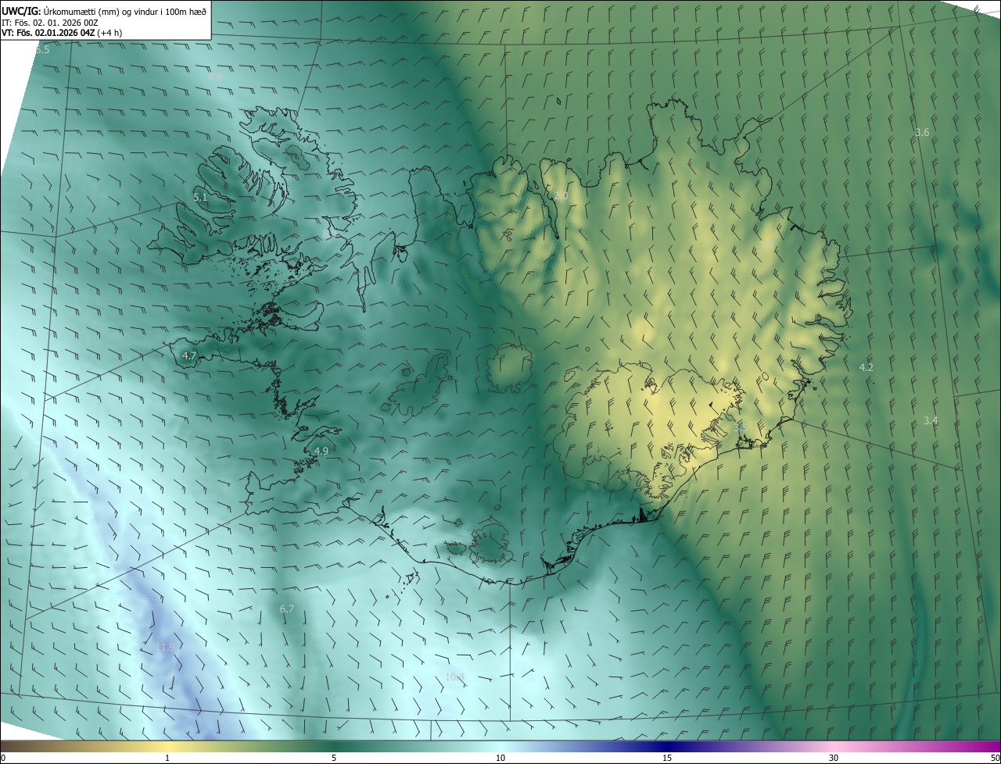
Task: Click the 6.7 value over the southwest ocean
Action: (287, 609)
